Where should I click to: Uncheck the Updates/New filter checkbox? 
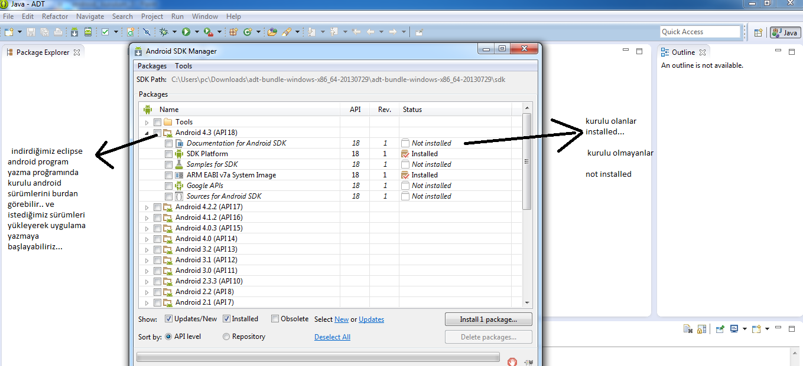169,319
